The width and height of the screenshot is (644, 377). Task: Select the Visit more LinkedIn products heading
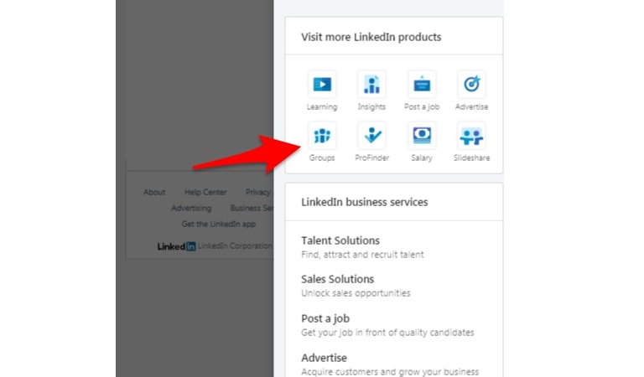(371, 37)
